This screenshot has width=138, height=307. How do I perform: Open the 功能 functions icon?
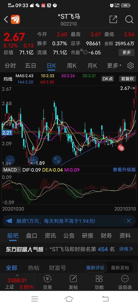[99, 282]
